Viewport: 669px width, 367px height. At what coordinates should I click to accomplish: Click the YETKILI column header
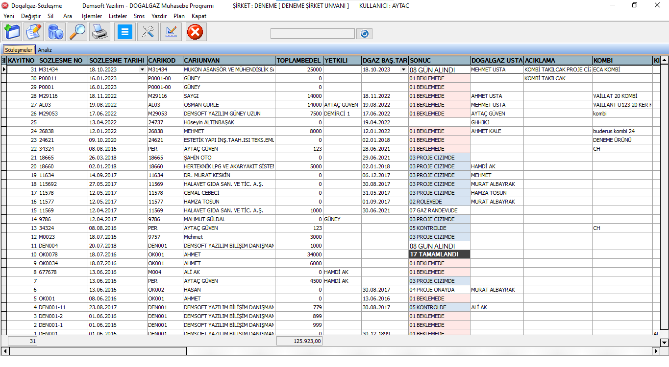click(x=342, y=61)
